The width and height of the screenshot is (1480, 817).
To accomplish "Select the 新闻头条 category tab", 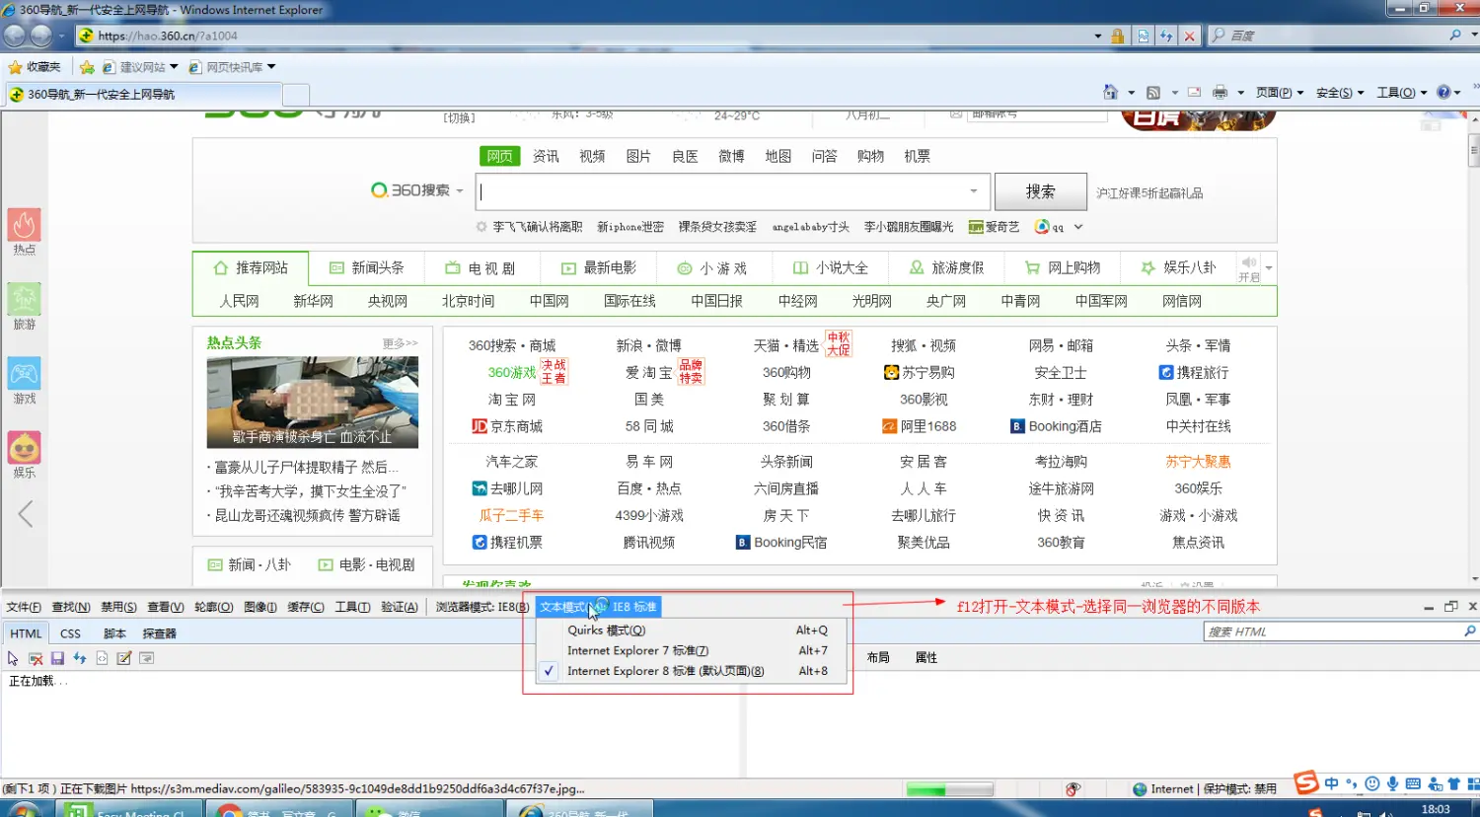I will pos(367,267).
